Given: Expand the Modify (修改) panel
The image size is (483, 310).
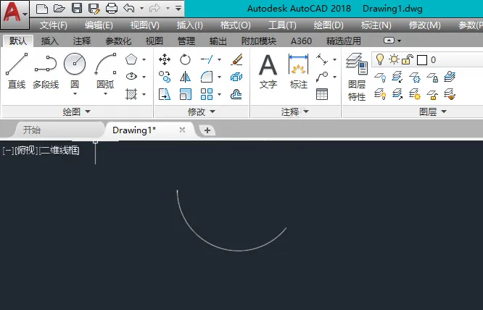Looking at the screenshot, I should 202,112.
